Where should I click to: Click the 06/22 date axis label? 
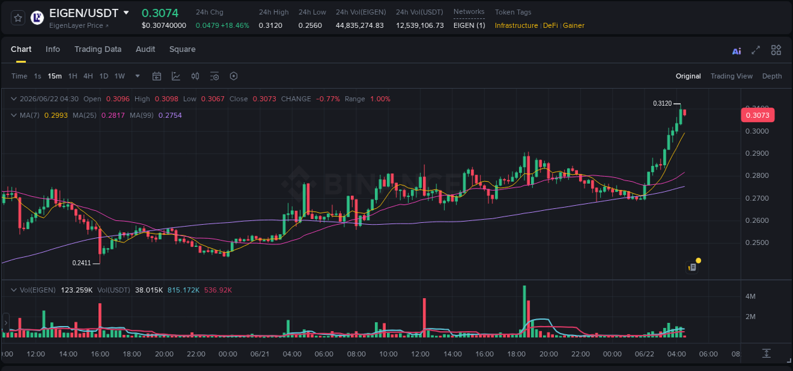(x=645, y=354)
